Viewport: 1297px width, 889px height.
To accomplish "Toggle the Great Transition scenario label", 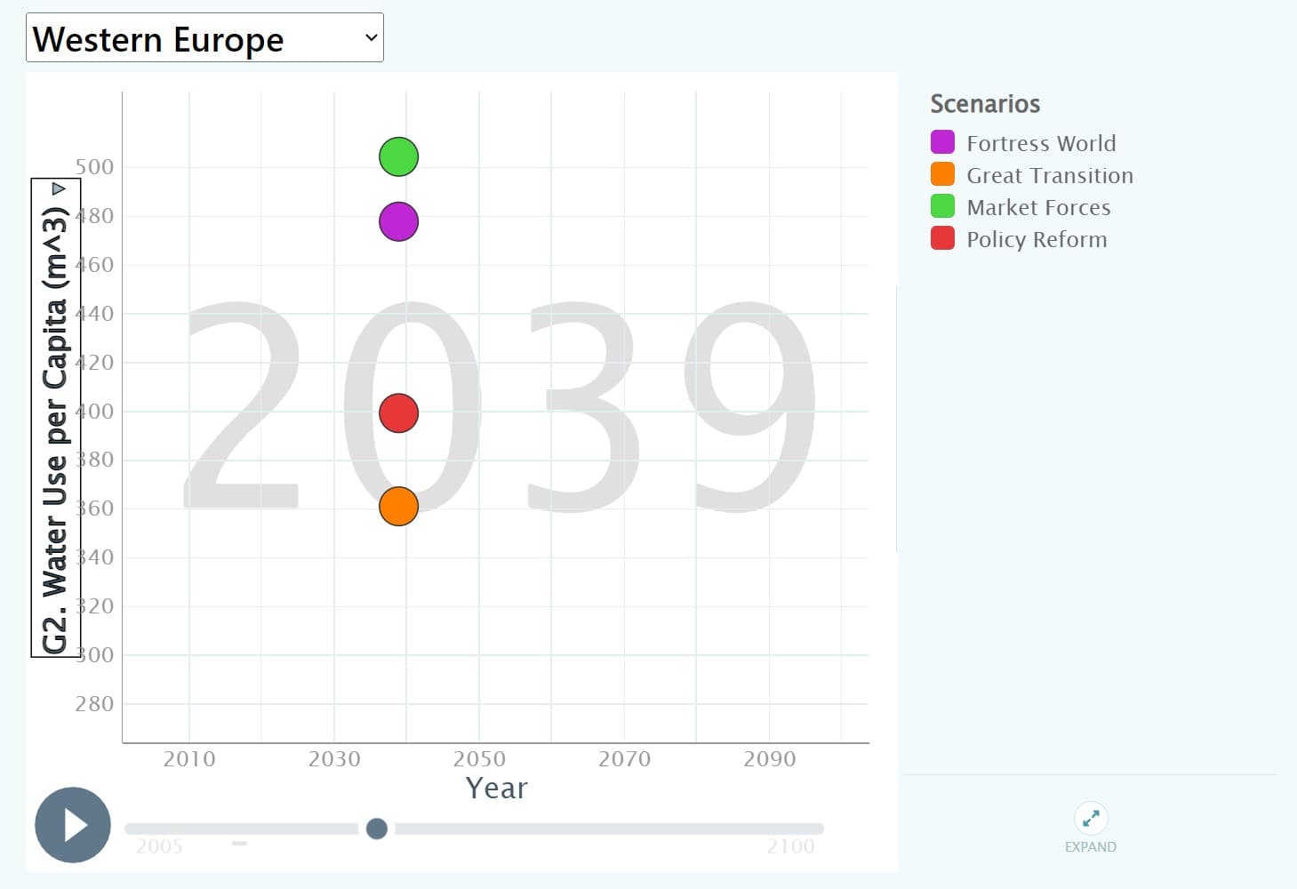I will (1050, 175).
